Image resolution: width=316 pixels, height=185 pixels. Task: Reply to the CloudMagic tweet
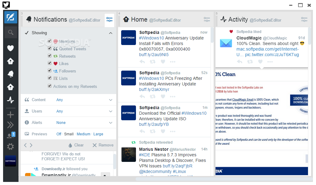[x=240, y=62]
